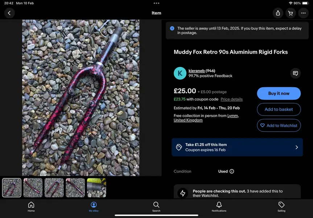Screen dimensions: 313x218
Task: Open the Lymm location link
Action: tap(232, 116)
